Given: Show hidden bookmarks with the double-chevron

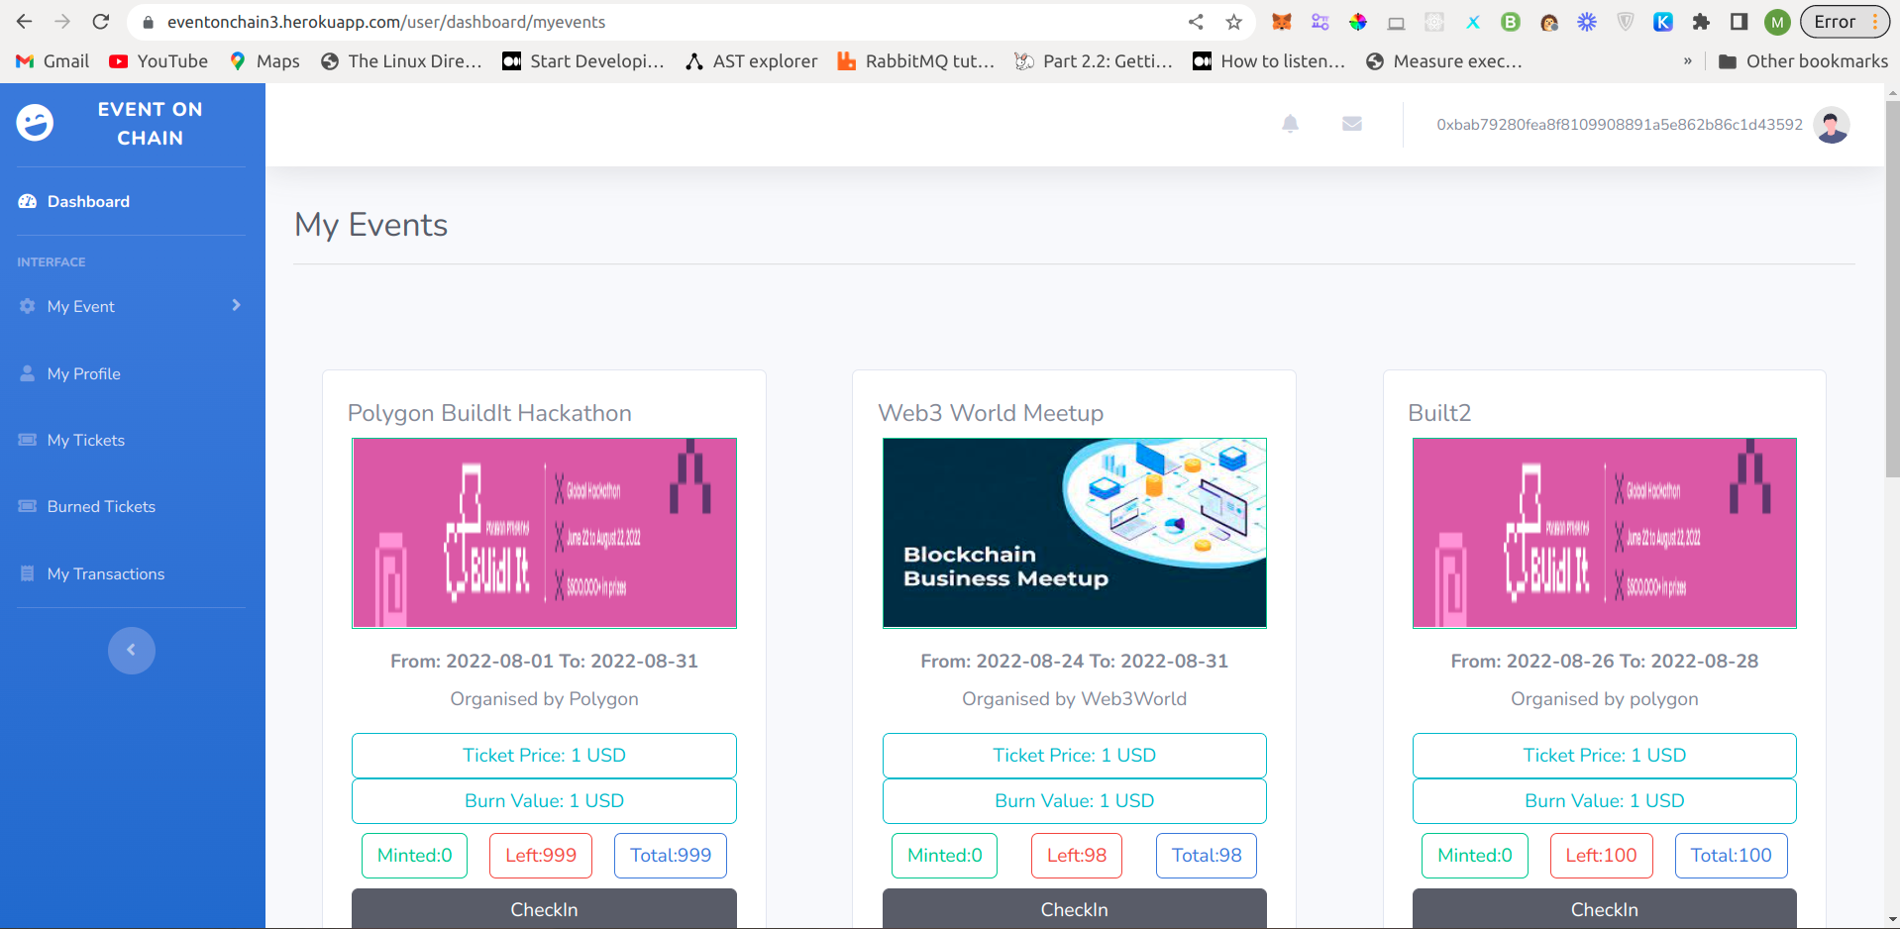Looking at the screenshot, I should tap(1687, 61).
